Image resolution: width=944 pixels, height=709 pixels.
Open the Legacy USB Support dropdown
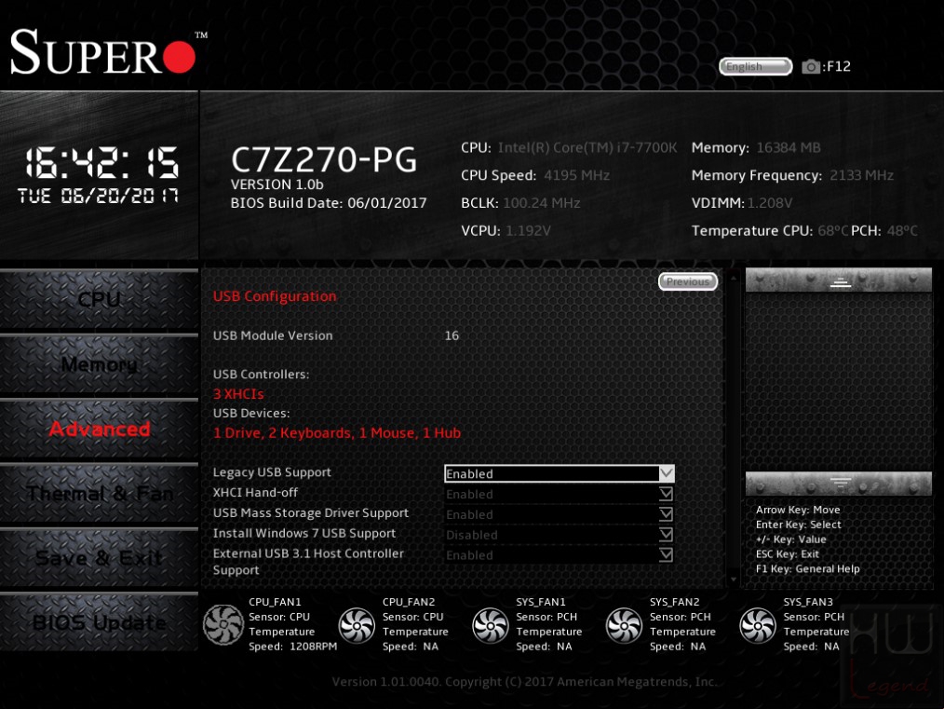coord(560,473)
